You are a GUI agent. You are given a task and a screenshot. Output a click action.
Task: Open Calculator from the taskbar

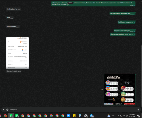80,116
